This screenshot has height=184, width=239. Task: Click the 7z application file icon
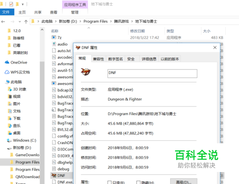click(54, 37)
